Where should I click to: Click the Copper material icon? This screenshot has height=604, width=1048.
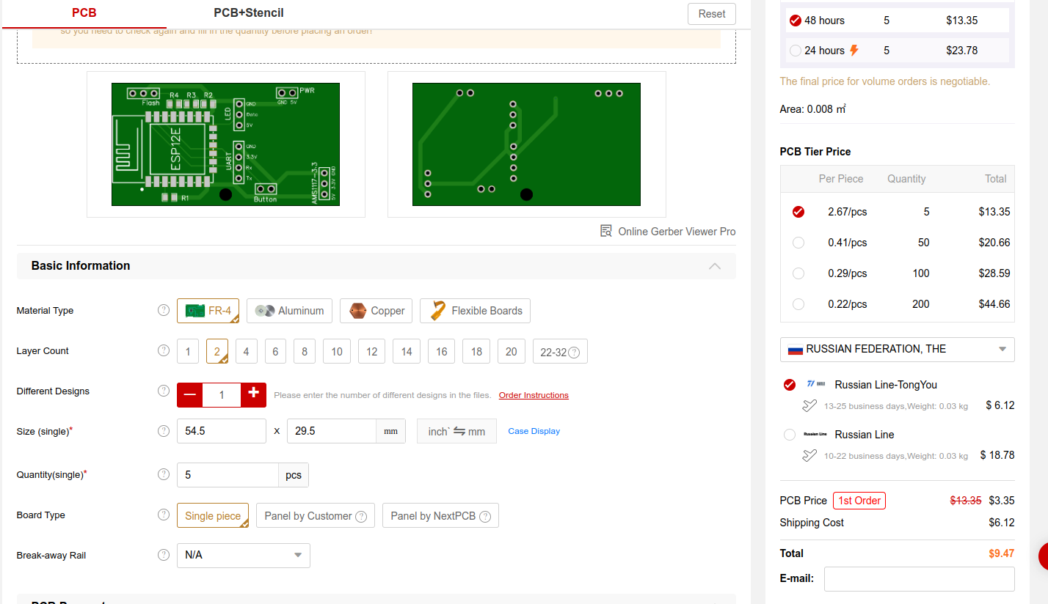coord(358,311)
